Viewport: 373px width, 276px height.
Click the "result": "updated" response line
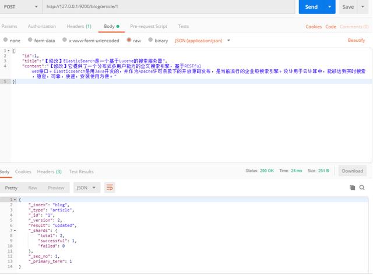click(52, 225)
